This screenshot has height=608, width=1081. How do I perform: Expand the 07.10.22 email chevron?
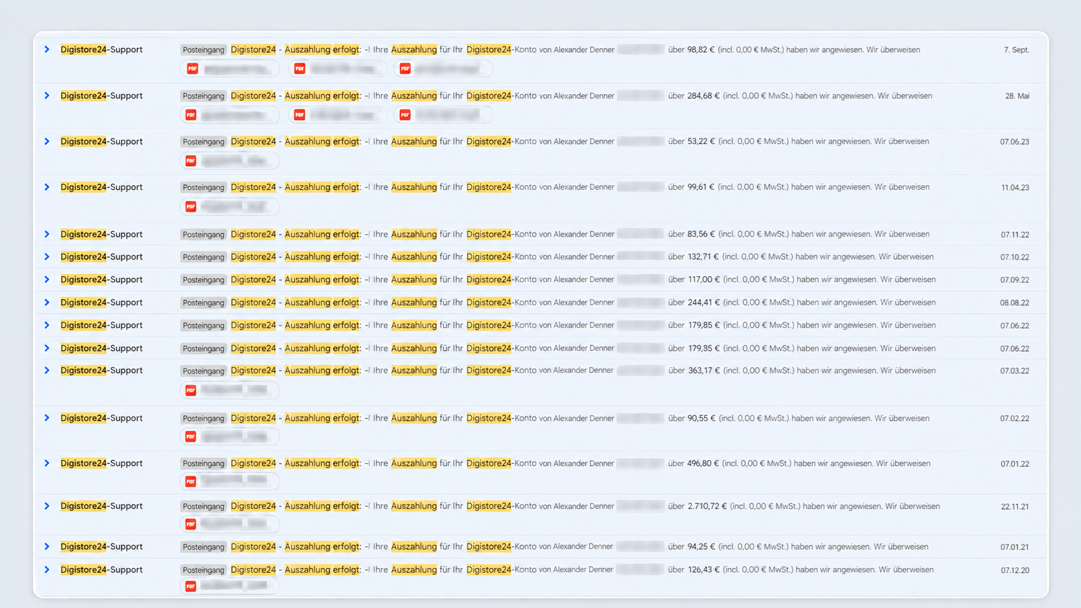point(47,257)
